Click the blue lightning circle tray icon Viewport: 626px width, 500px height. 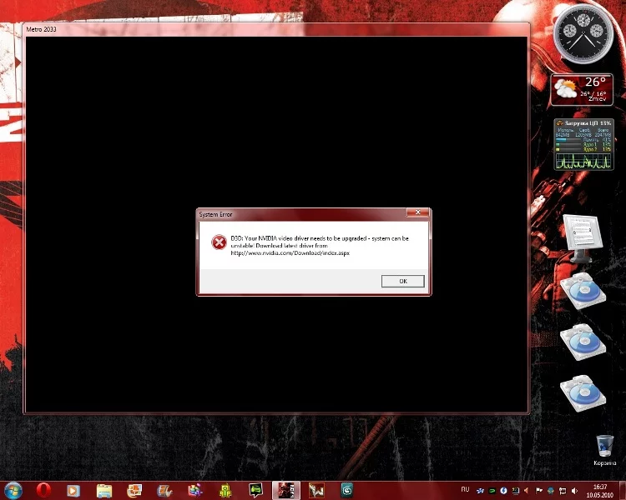504,491
